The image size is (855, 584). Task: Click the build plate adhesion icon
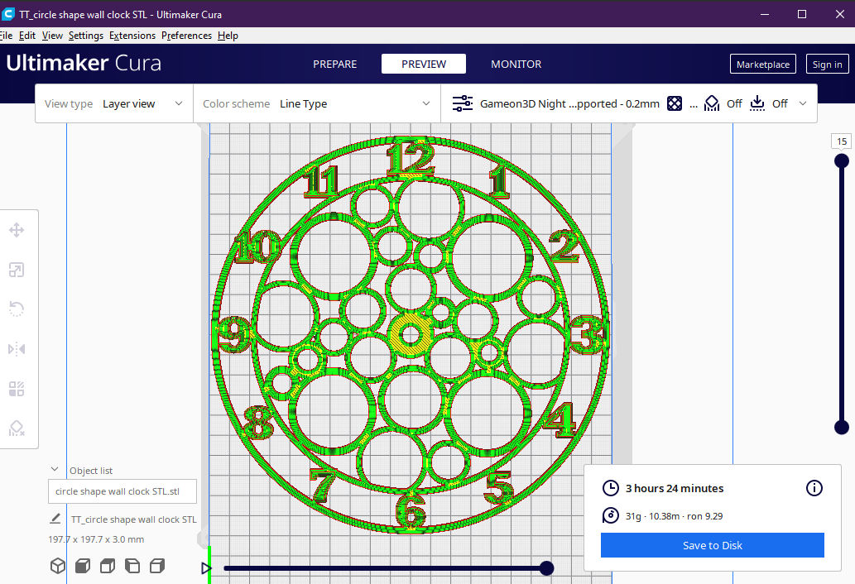(757, 103)
